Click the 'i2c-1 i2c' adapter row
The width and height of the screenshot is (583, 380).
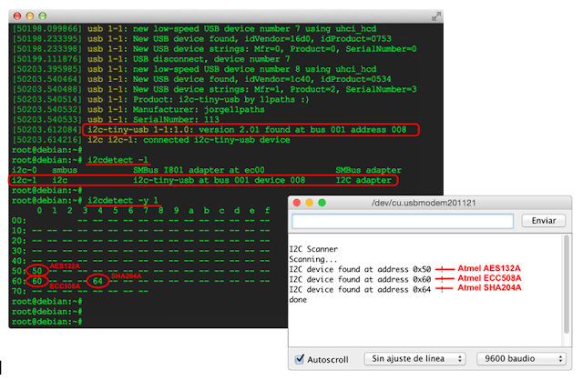tap(202, 180)
